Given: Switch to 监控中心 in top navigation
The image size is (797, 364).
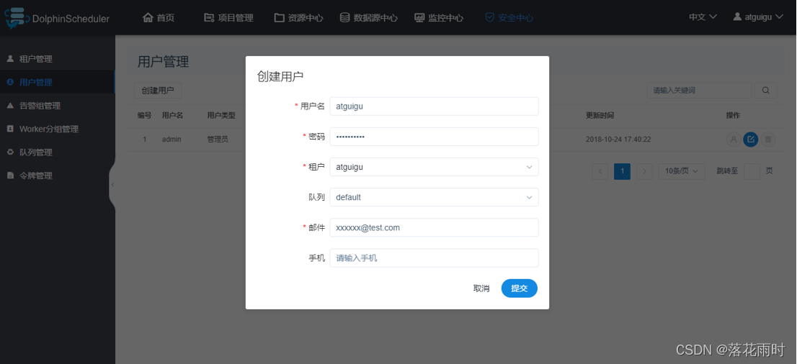Looking at the screenshot, I should pyautogui.click(x=439, y=18).
